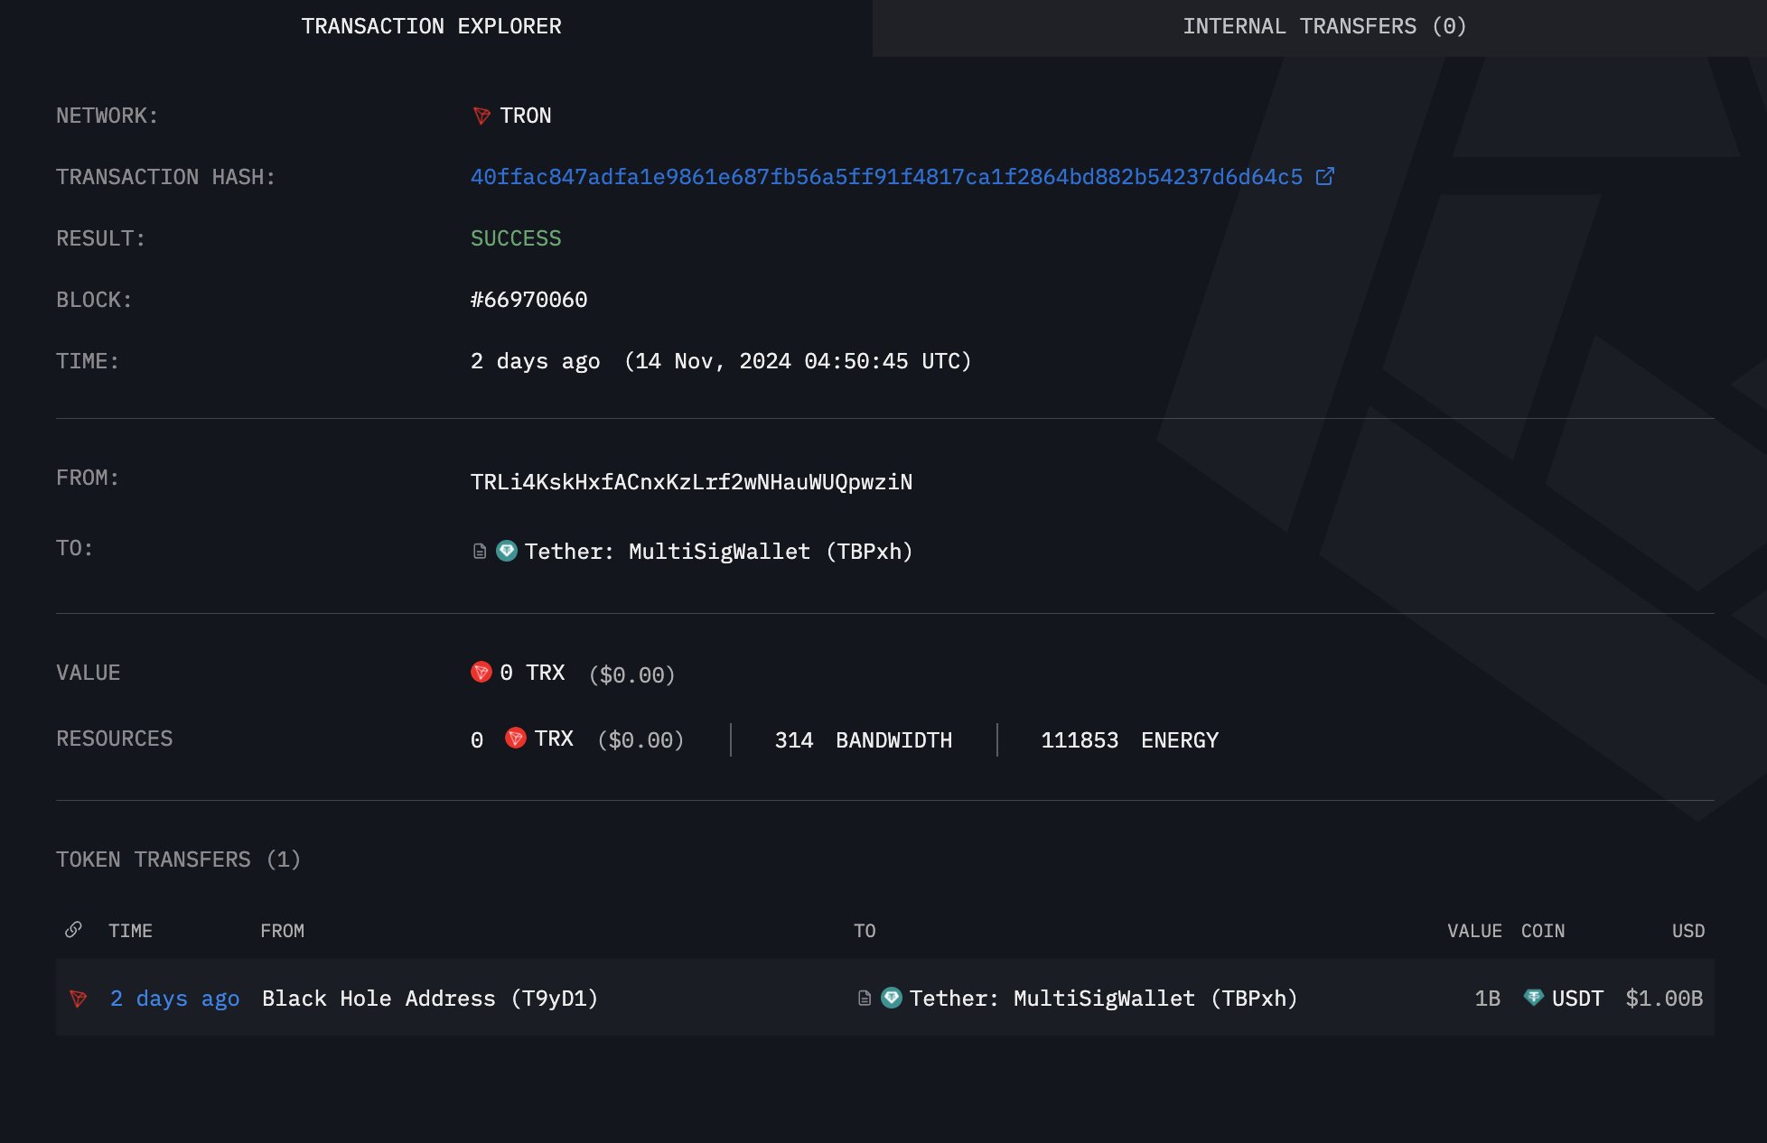Select the TRANSACTION EXPLORER tab
Viewport: 1767px width, 1143px height.
coord(432,26)
